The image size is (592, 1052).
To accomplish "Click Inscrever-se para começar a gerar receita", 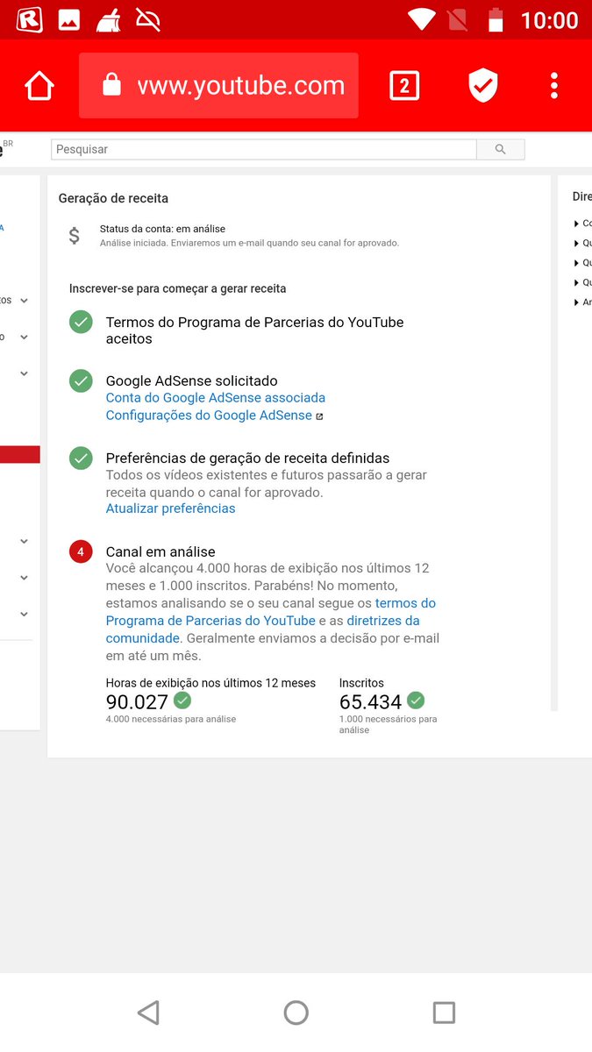I will [178, 288].
